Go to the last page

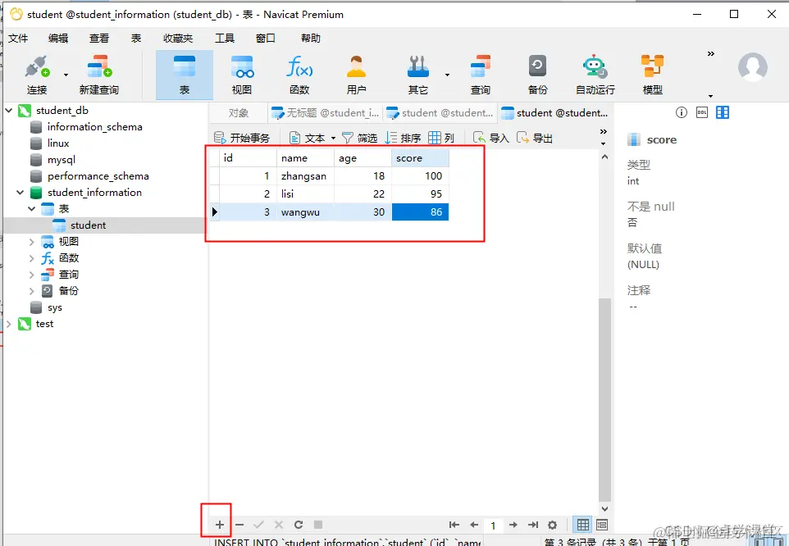(533, 525)
